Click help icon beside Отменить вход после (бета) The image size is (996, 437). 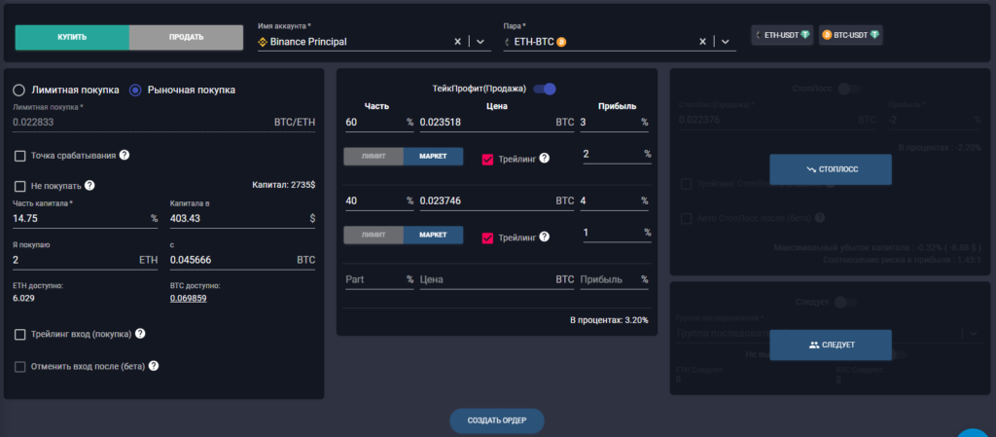coord(153,366)
